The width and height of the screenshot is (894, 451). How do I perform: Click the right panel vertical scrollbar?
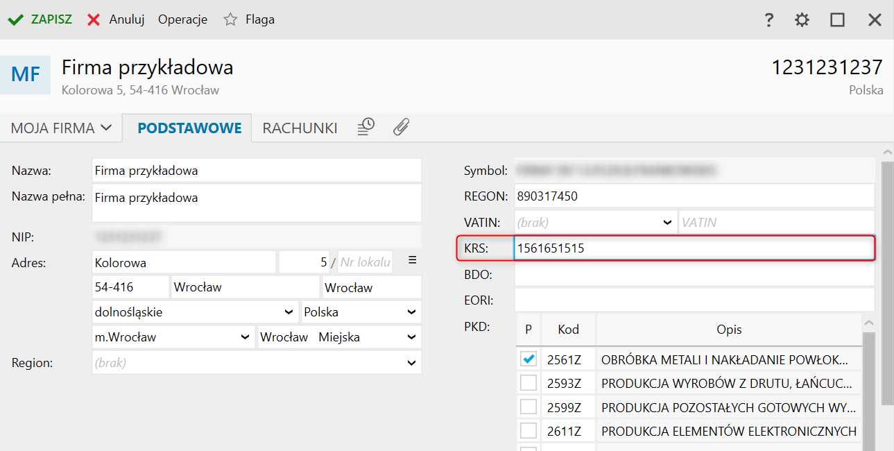tap(886, 278)
